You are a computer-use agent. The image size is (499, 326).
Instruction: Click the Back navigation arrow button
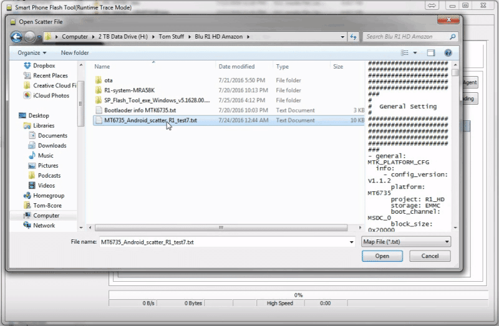click(x=16, y=37)
